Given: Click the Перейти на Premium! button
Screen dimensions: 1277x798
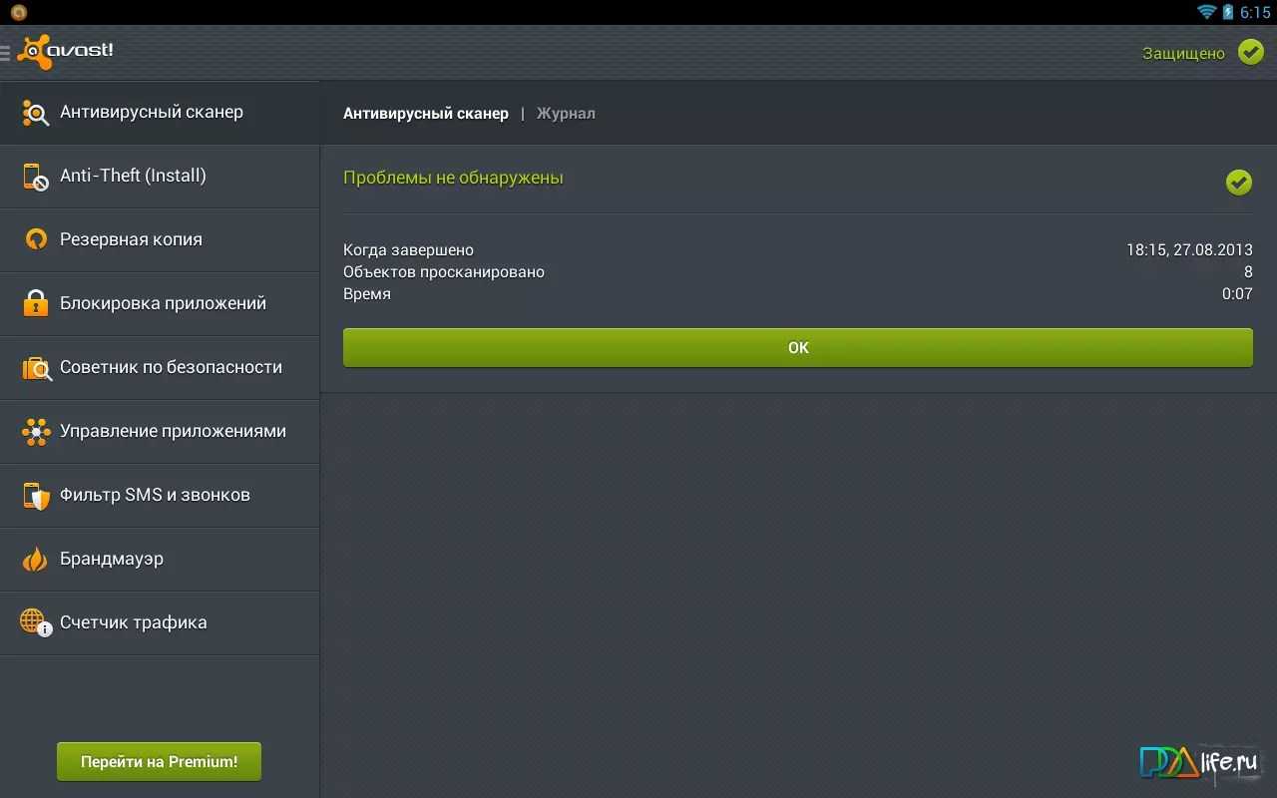Looking at the screenshot, I should pos(159,761).
